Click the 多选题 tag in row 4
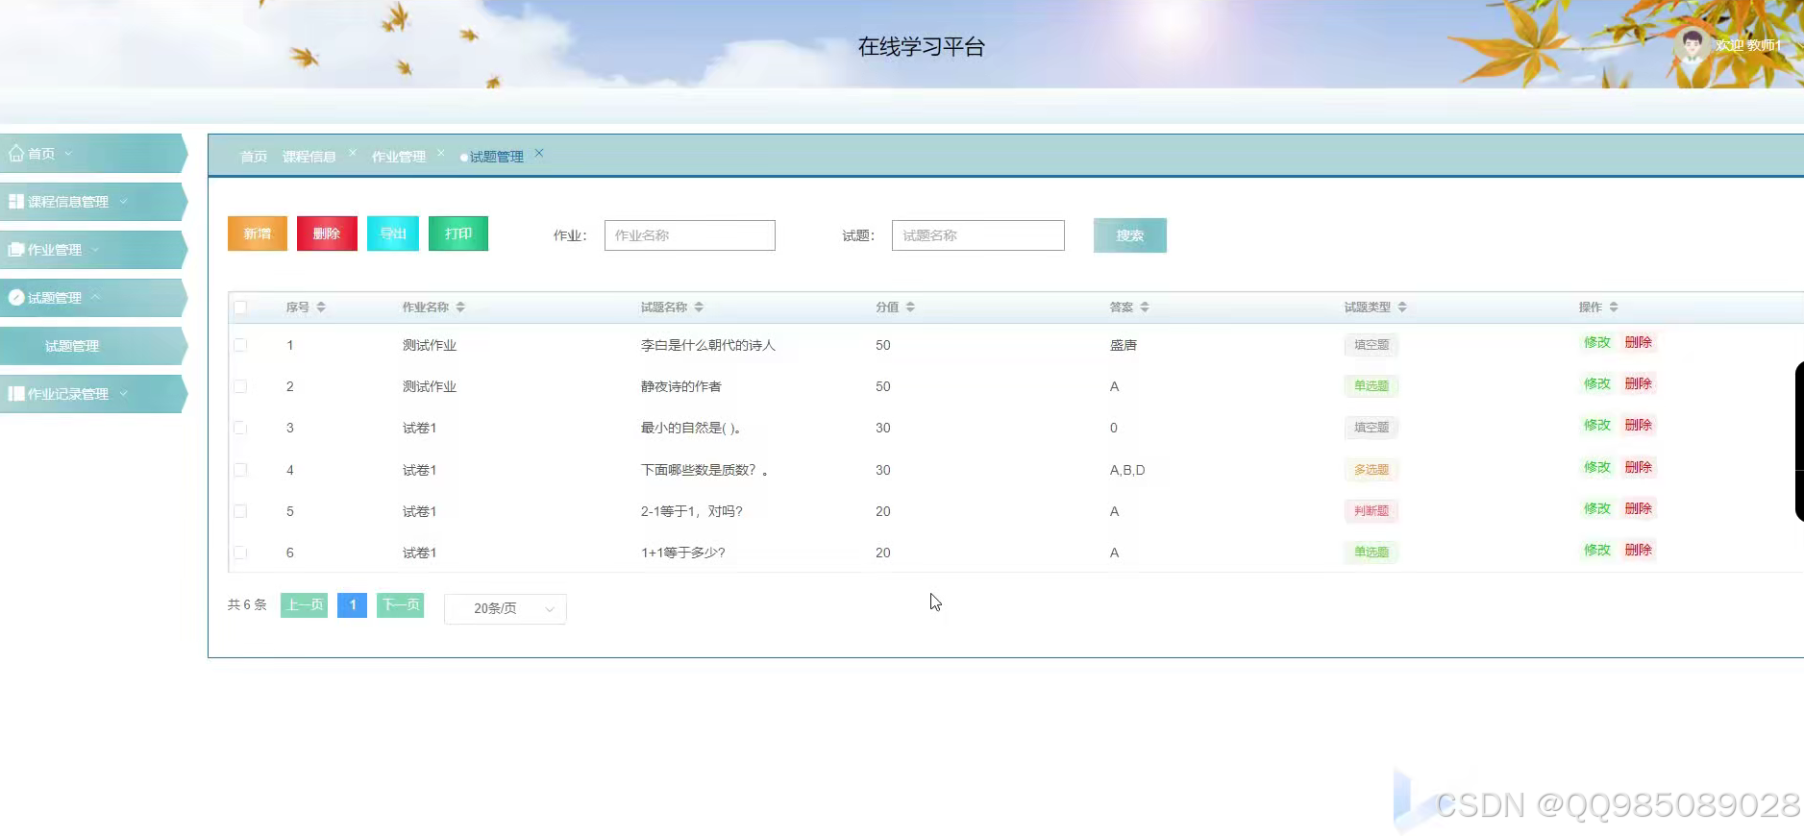The width and height of the screenshot is (1804, 836). [x=1372, y=470]
